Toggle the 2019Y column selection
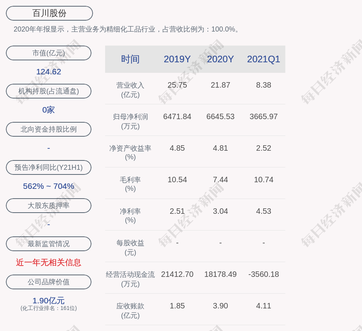Viewport: 362px width, 331px height. coord(177,59)
